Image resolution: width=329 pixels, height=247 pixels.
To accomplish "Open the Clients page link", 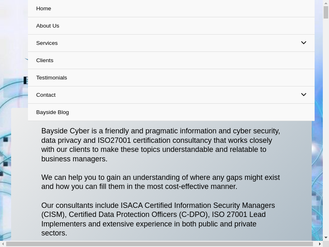I will click(x=45, y=61).
